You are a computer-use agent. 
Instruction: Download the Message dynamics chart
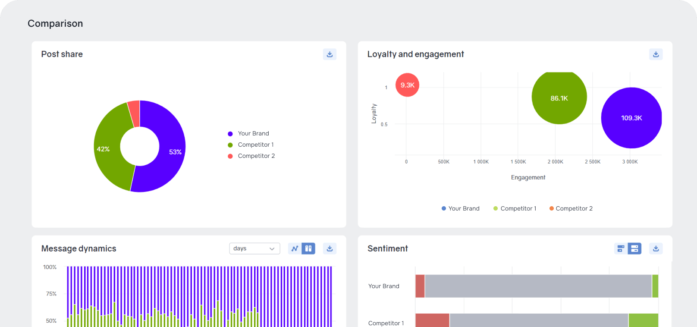pos(330,248)
